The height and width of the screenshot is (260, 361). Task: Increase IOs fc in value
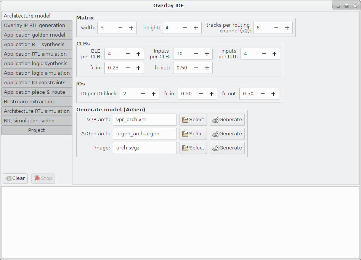click(x=212, y=94)
